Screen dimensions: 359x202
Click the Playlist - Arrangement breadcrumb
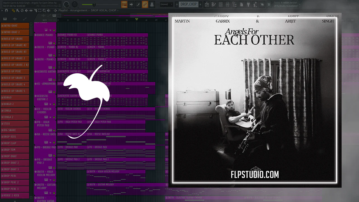coord(73,10)
